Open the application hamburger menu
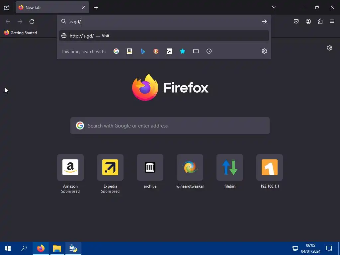 332,21
